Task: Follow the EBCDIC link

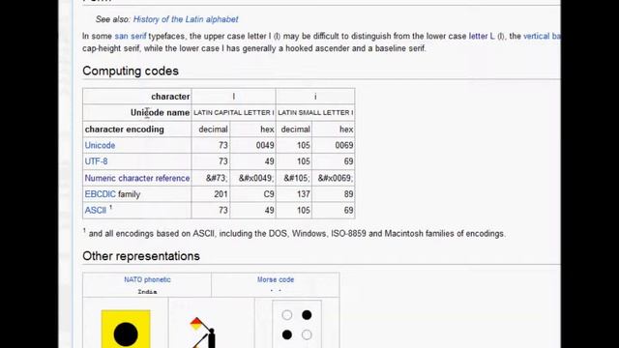Action: pos(100,194)
